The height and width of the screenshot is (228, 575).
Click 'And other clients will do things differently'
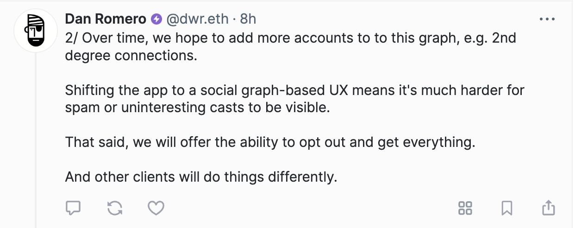(201, 177)
